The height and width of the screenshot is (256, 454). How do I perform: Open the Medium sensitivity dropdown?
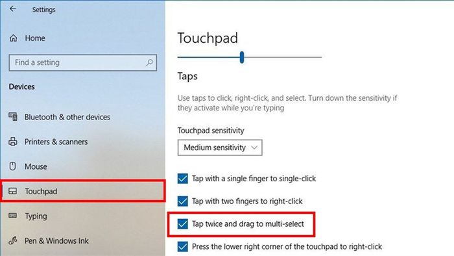point(220,147)
